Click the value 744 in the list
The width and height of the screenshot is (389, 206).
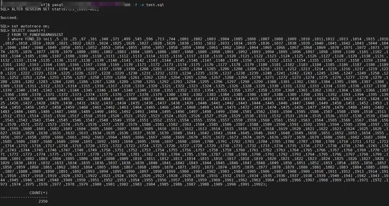tap(172, 39)
